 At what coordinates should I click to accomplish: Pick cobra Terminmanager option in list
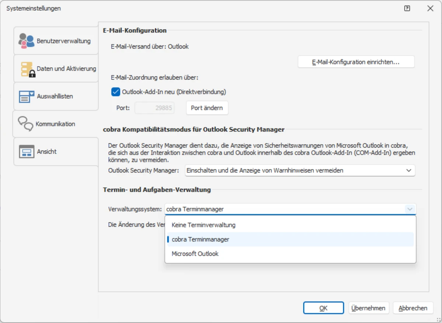[x=201, y=239]
